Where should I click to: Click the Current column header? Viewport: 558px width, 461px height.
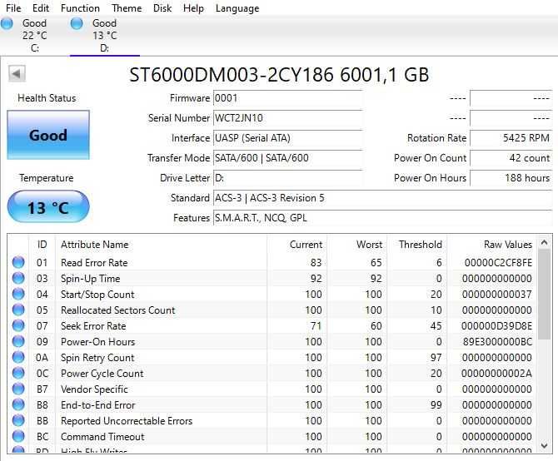pyautogui.click(x=297, y=245)
